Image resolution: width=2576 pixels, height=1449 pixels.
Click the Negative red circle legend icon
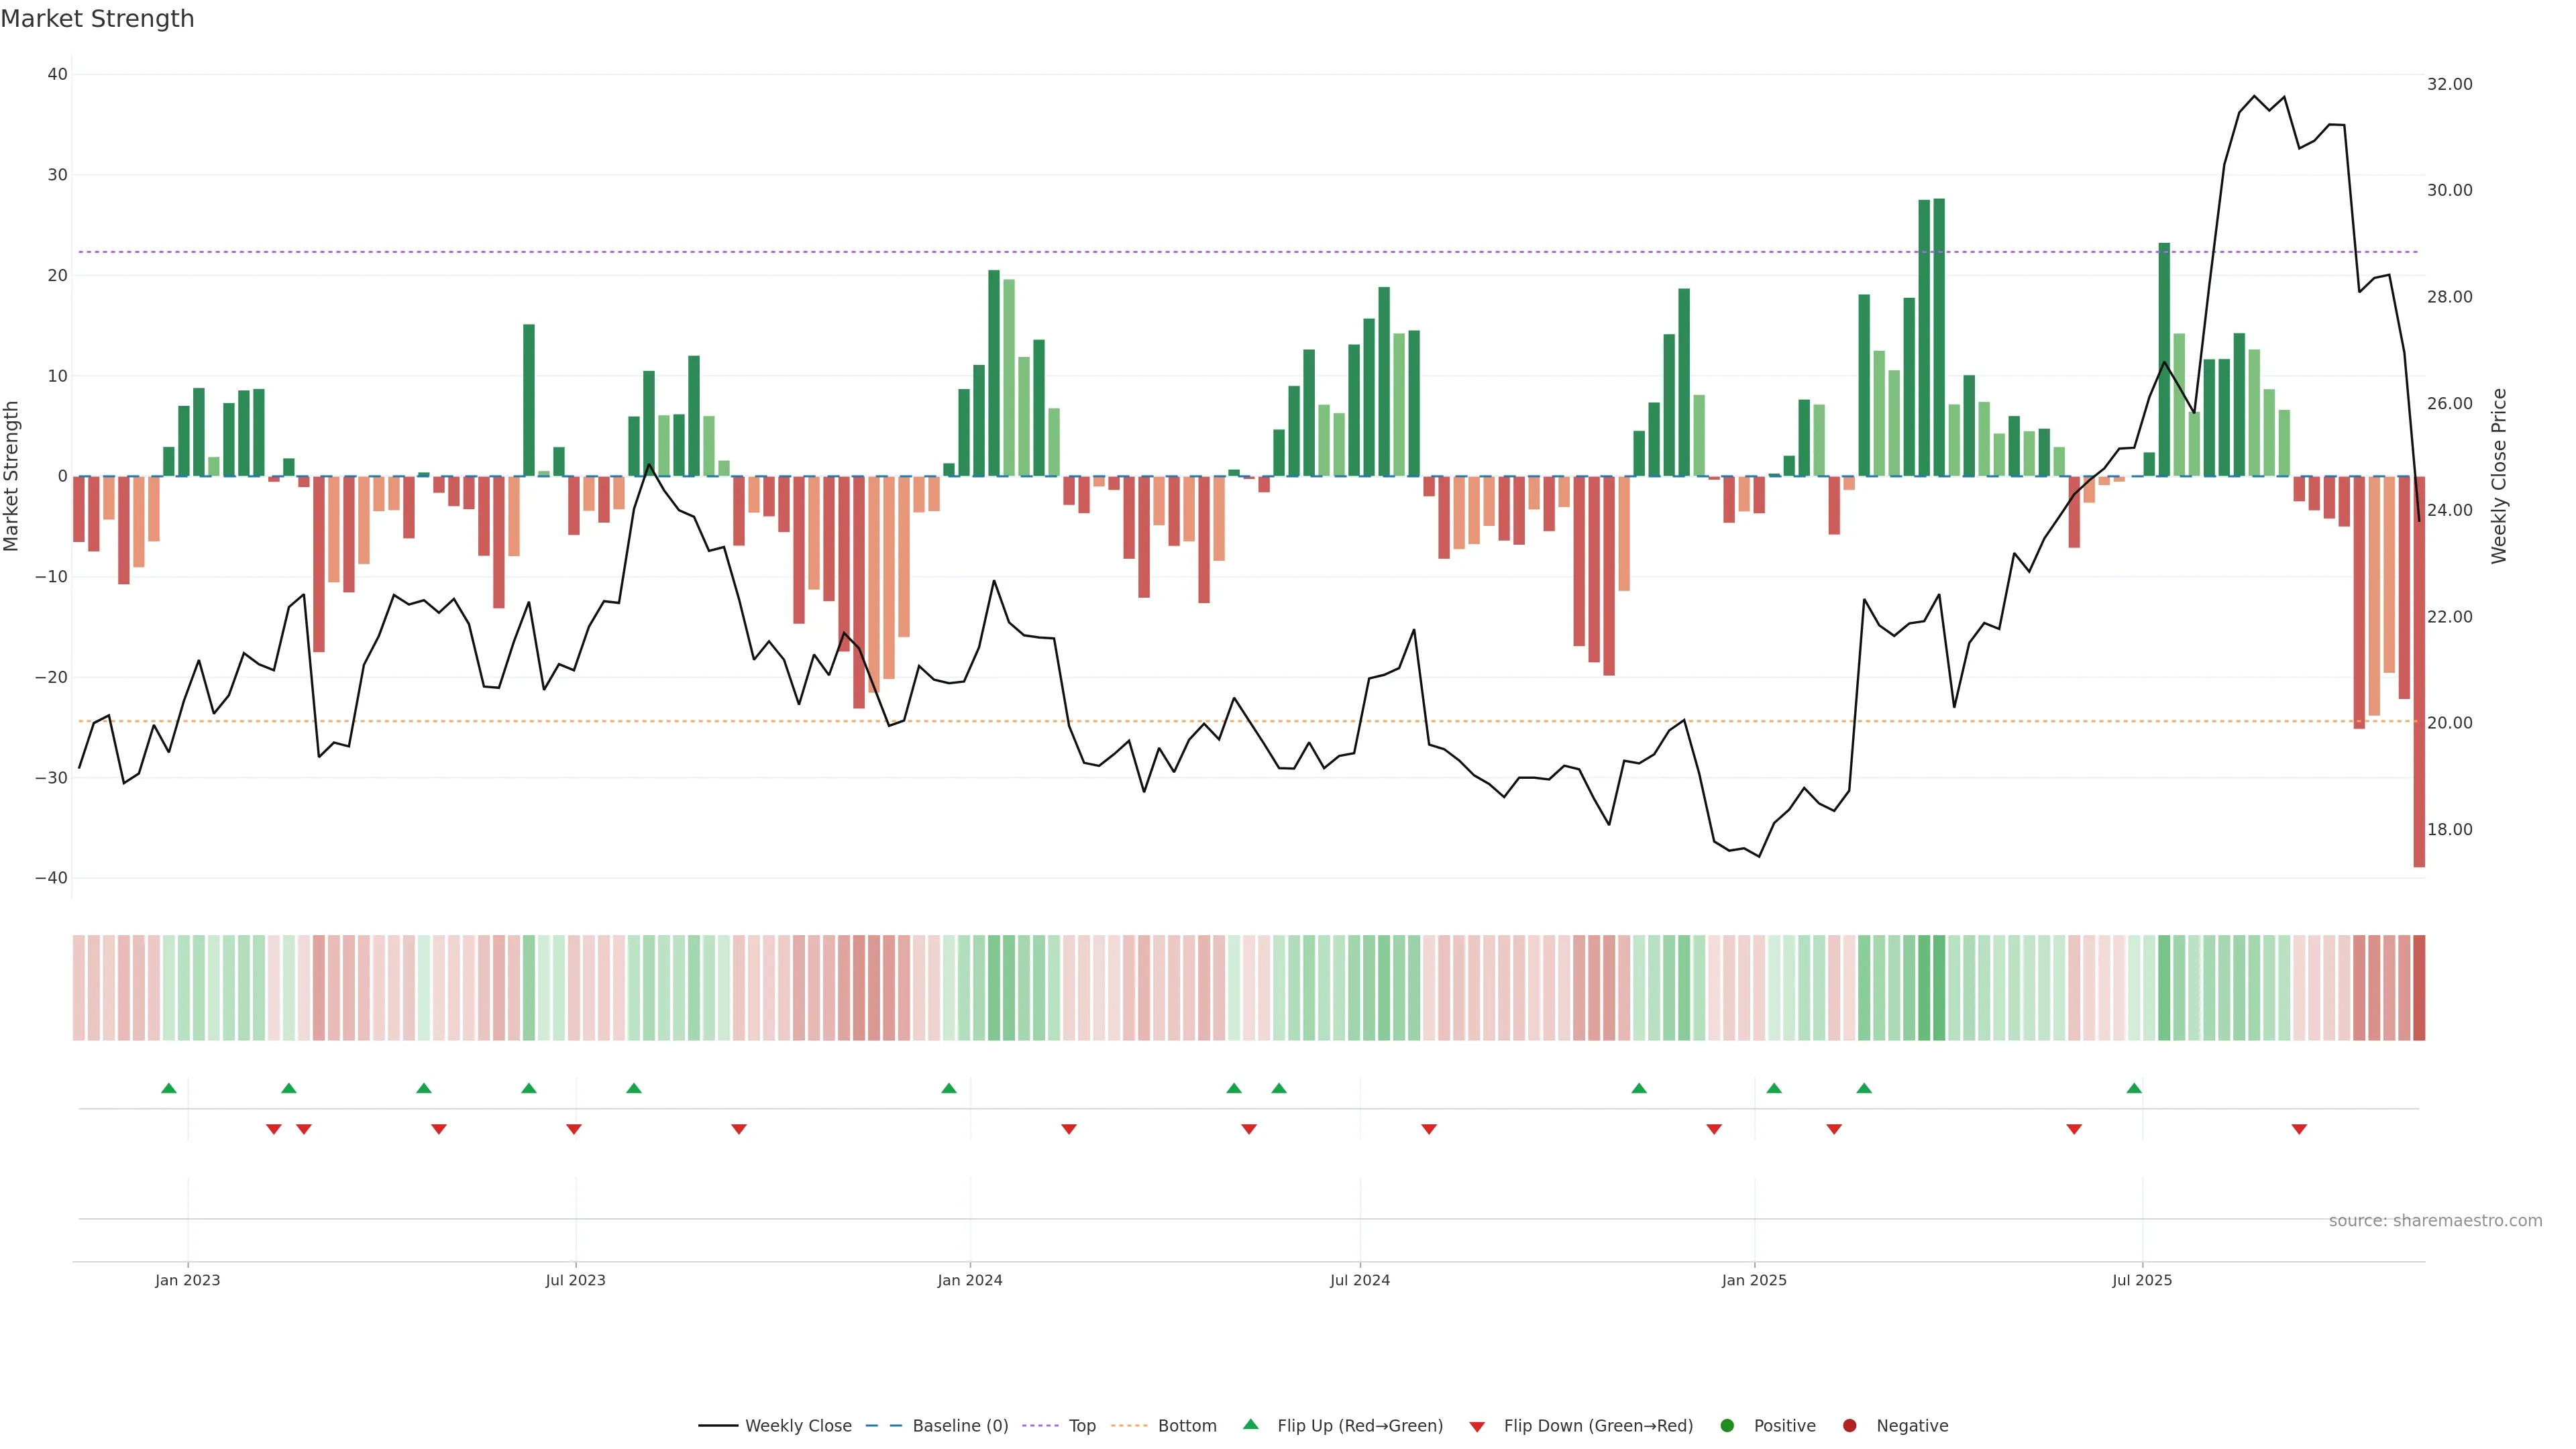[x=1849, y=1426]
